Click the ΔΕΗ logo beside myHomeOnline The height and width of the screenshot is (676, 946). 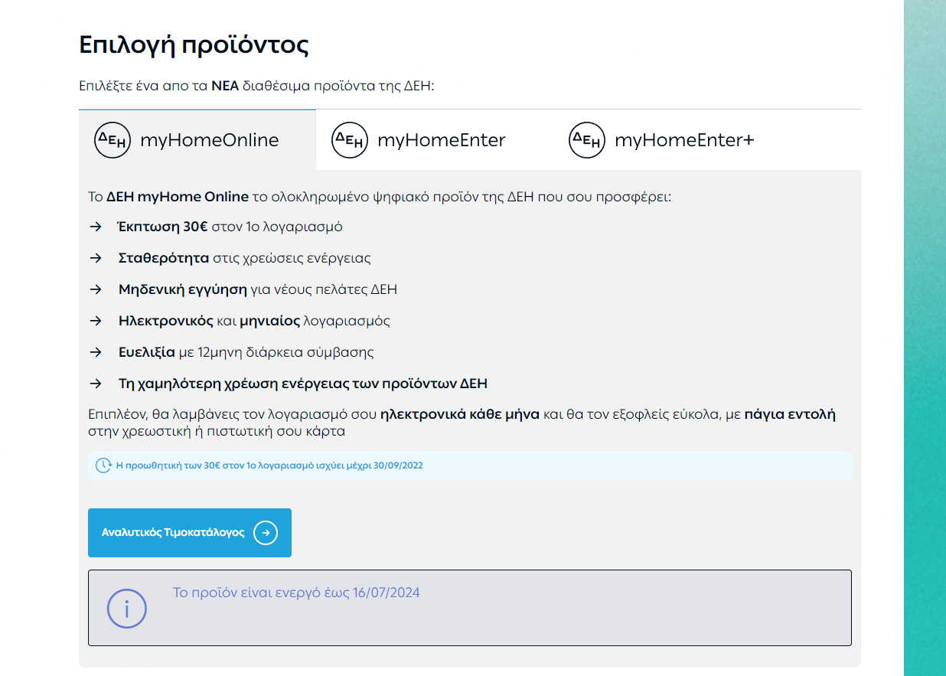(x=113, y=140)
